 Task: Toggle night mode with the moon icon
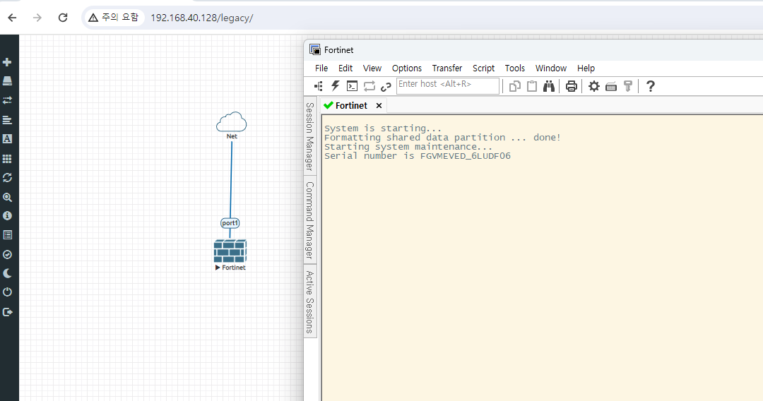(7, 274)
